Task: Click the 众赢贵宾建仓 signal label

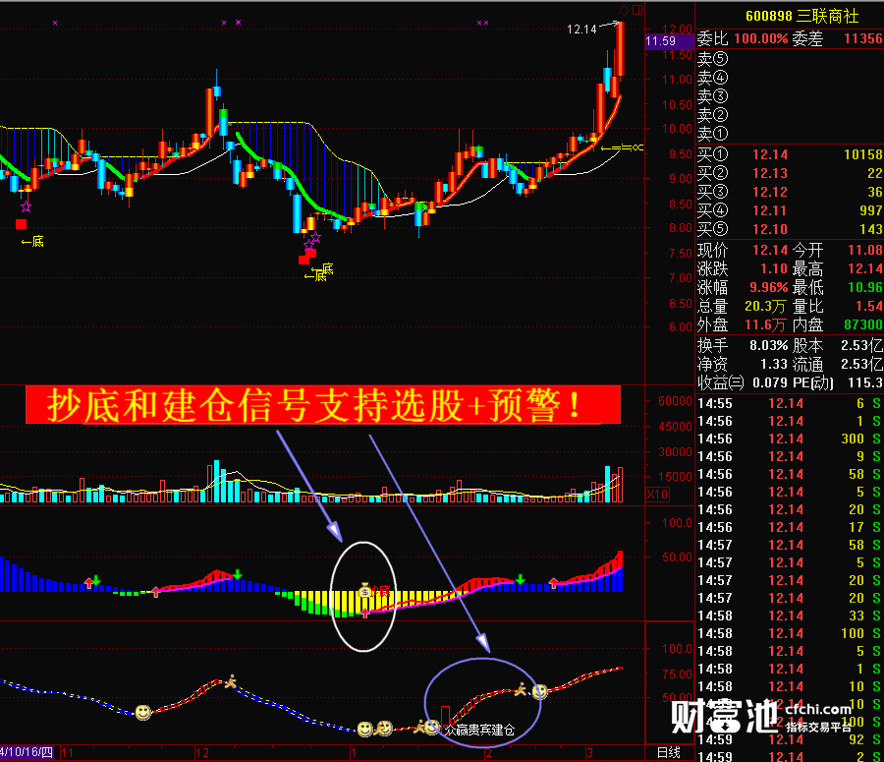Action: click(479, 730)
